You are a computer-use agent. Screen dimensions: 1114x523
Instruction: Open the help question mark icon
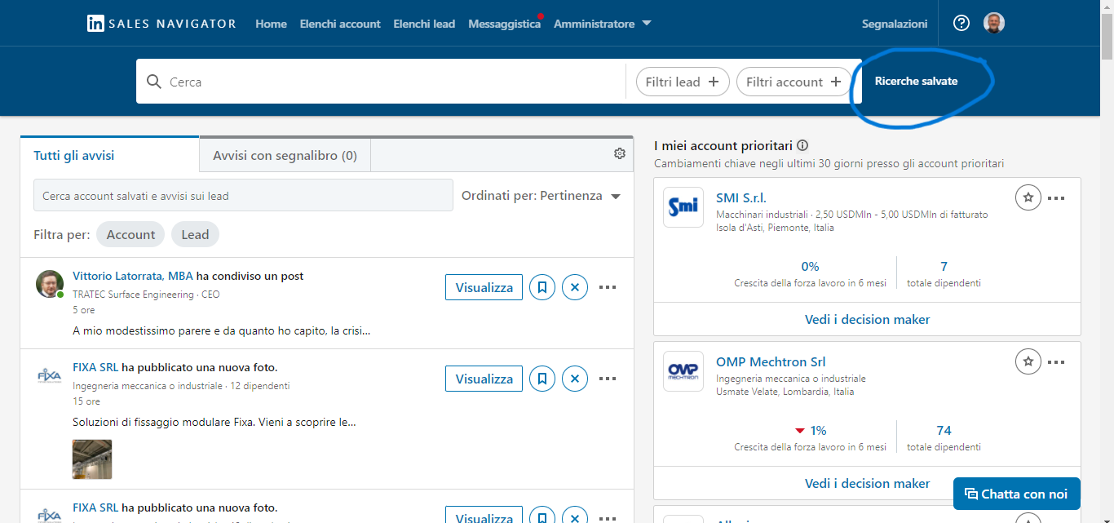pyautogui.click(x=961, y=24)
